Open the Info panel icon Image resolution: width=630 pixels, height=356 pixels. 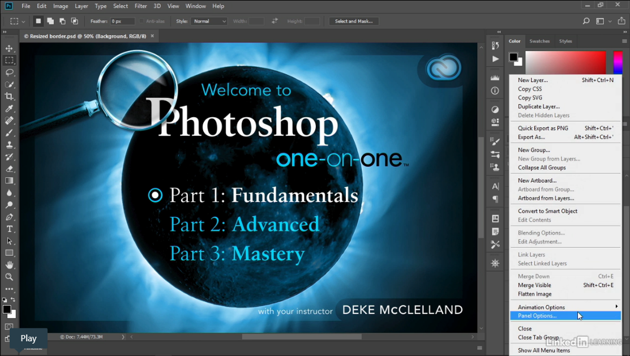click(x=495, y=91)
